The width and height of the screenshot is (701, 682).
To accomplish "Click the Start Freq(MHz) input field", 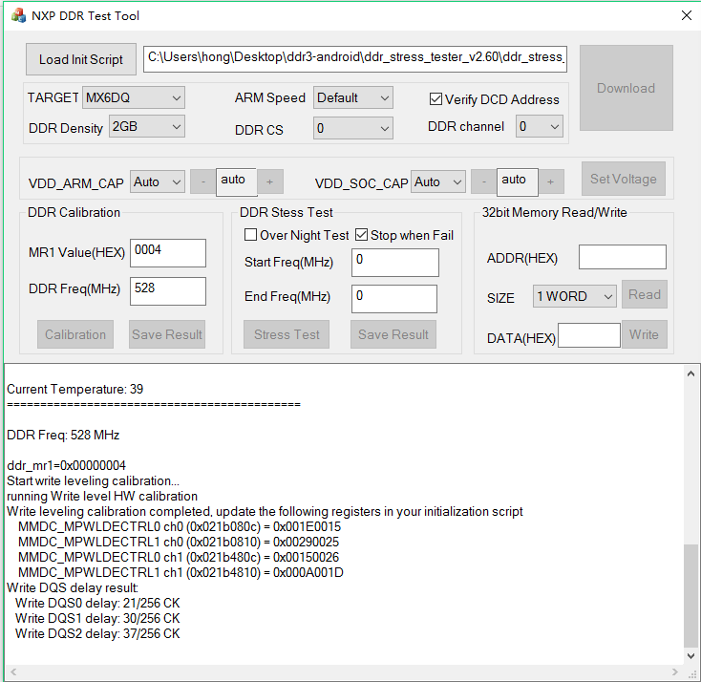I will tap(395, 262).
